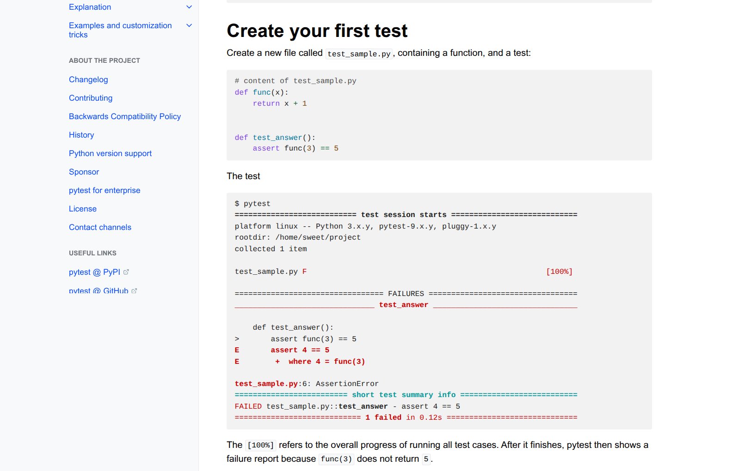Click the red [100%] progress indicator in output
The height and width of the screenshot is (471, 740).
559,272
